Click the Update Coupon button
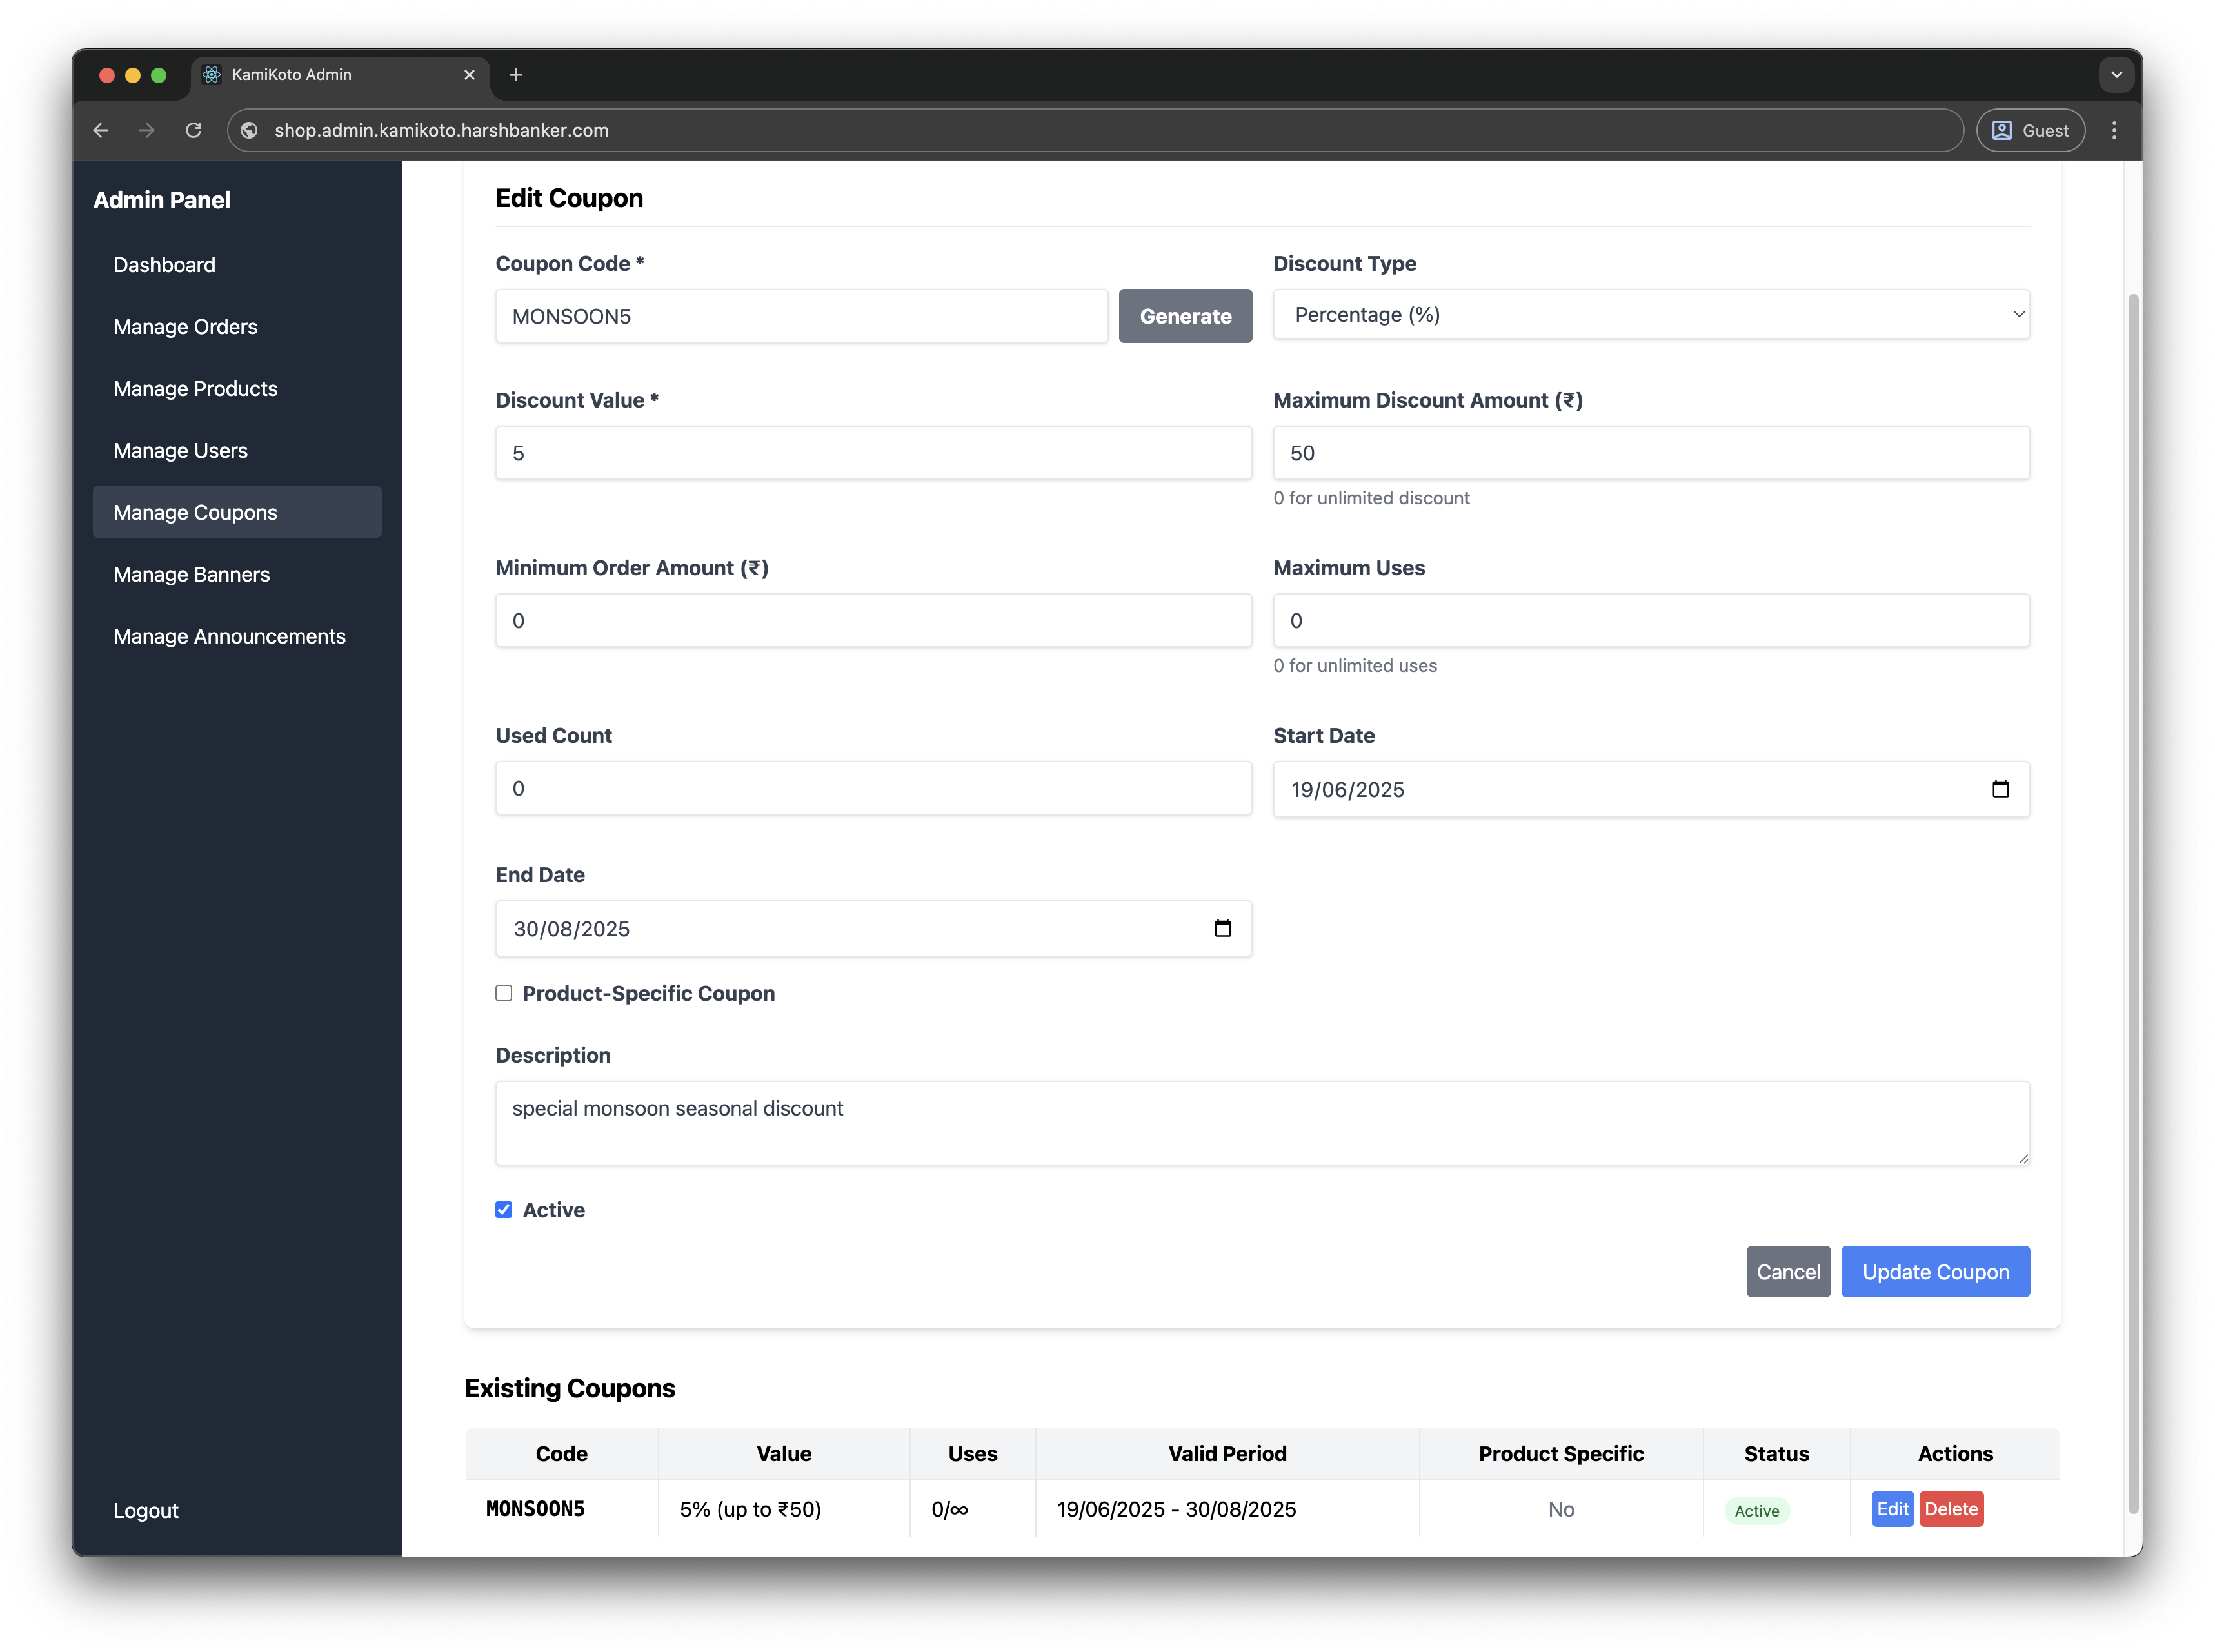The width and height of the screenshot is (2215, 1652). click(x=1935, y=1272)
